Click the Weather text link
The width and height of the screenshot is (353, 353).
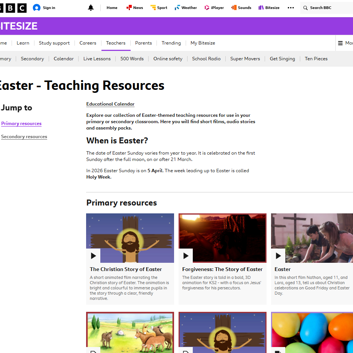click(x=189, y=7)
